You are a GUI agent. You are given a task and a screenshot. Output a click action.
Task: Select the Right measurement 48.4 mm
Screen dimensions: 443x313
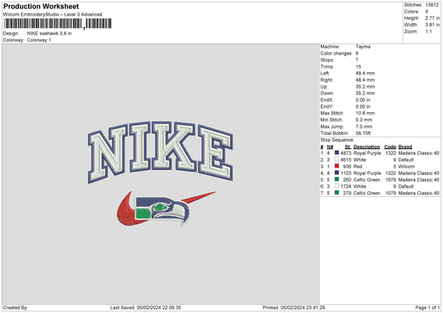coord(365,80)
